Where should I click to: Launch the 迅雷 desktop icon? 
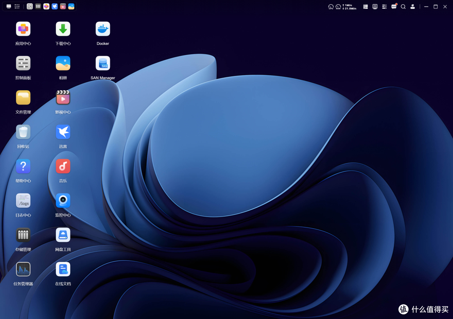click(63, 132)
